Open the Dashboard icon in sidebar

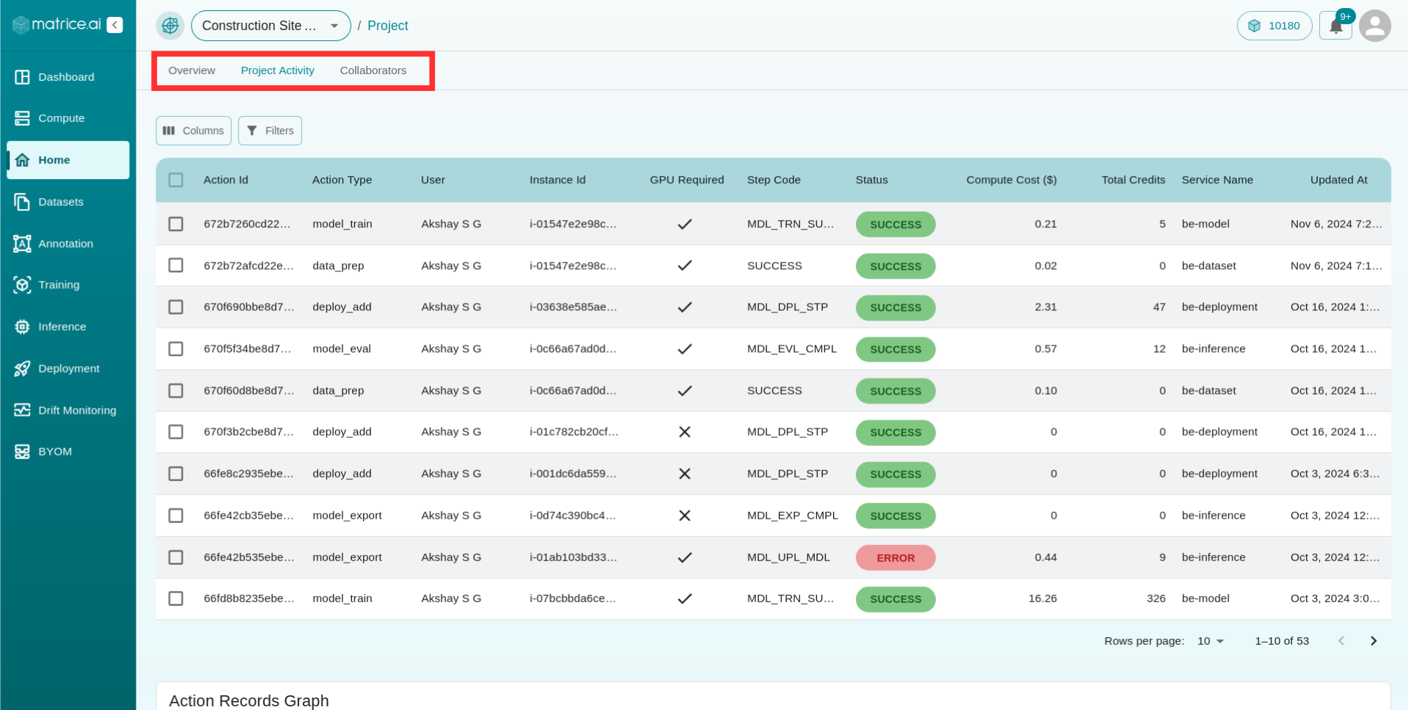[22, 77]
